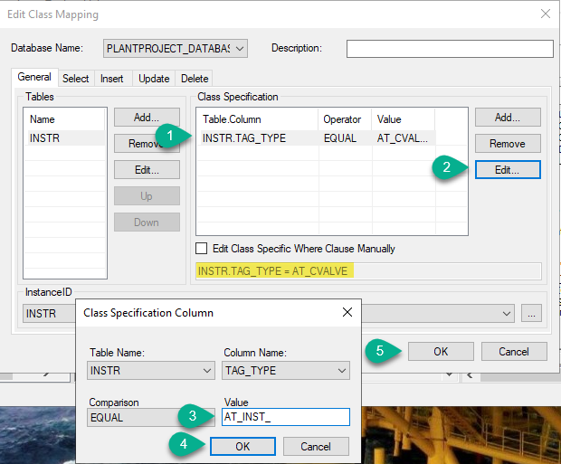
Task: Click the AT_CVAL... value cell
Action: pos(403,138)
